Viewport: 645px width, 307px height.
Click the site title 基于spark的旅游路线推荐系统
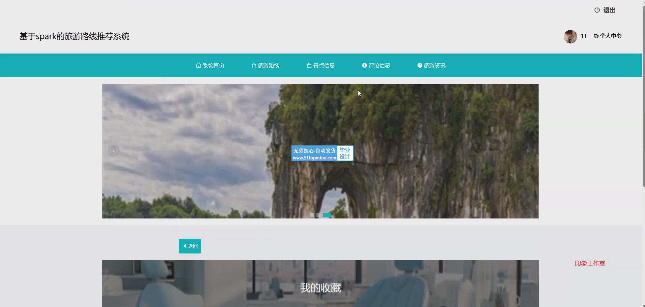tap(75, 36)
